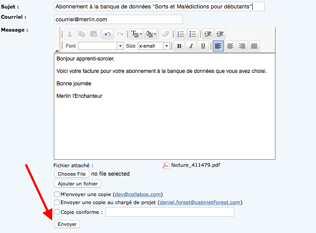Toggle underline formatting
The image size is (316, 233).
203,46
